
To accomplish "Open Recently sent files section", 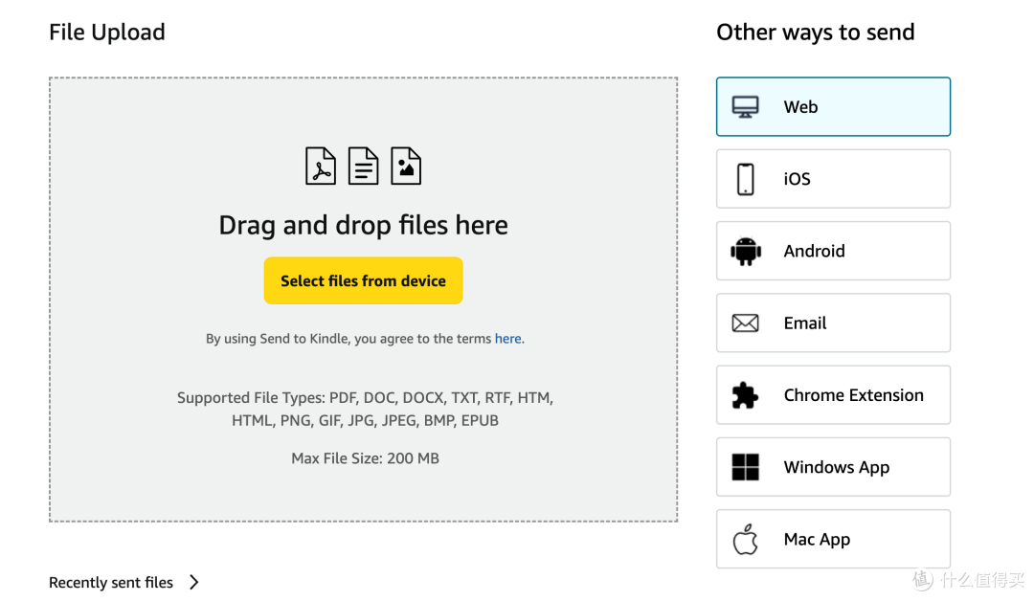I will 111,583.
